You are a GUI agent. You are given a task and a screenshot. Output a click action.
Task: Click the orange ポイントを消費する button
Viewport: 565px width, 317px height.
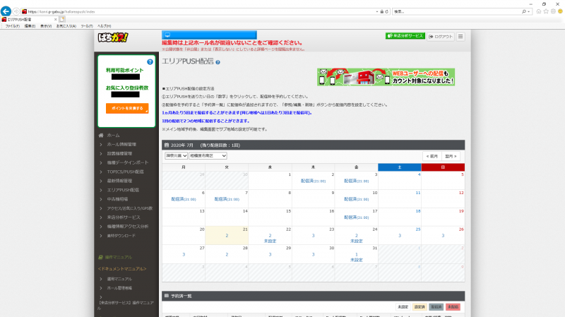(127, 108)
